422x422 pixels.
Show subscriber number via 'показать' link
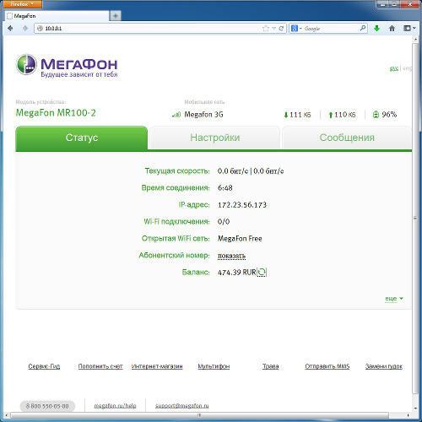pyautogui.click(x=231, y=256)
